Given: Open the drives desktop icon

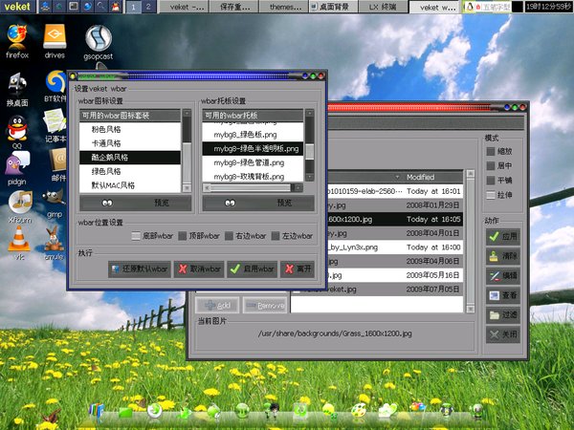Looking at the screenshot, I should (x=55, y=36).
